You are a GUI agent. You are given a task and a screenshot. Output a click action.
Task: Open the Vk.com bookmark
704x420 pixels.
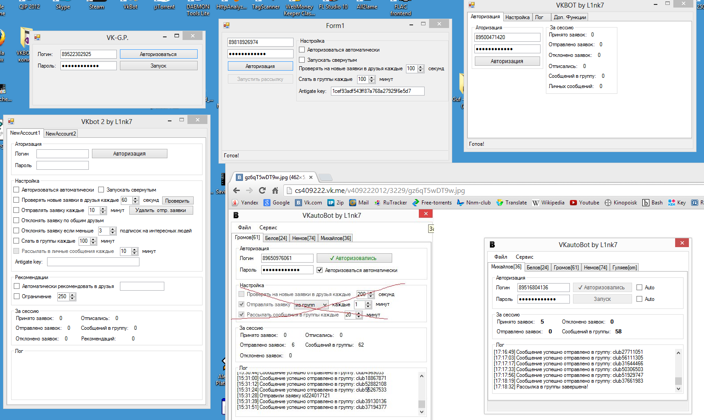click(309, 203)
